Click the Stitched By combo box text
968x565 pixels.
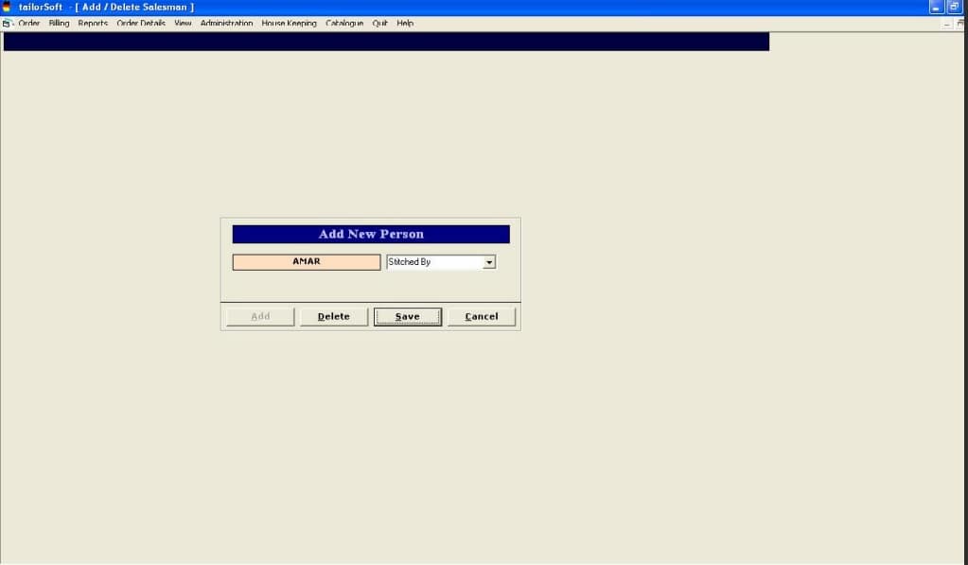[434, 262]
